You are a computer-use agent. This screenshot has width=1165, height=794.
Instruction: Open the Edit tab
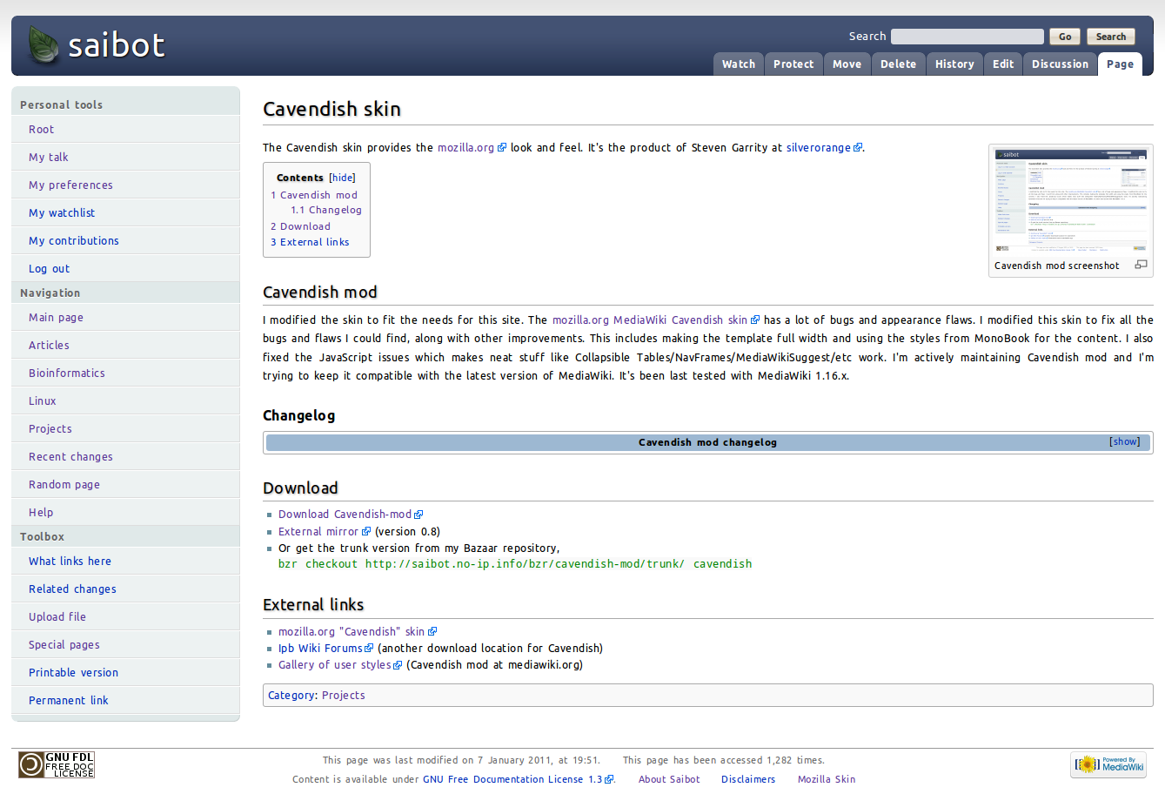pos(1003,64)
